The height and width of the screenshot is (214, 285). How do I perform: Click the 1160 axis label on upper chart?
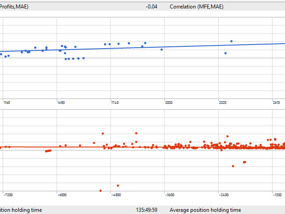click(7, 103)
